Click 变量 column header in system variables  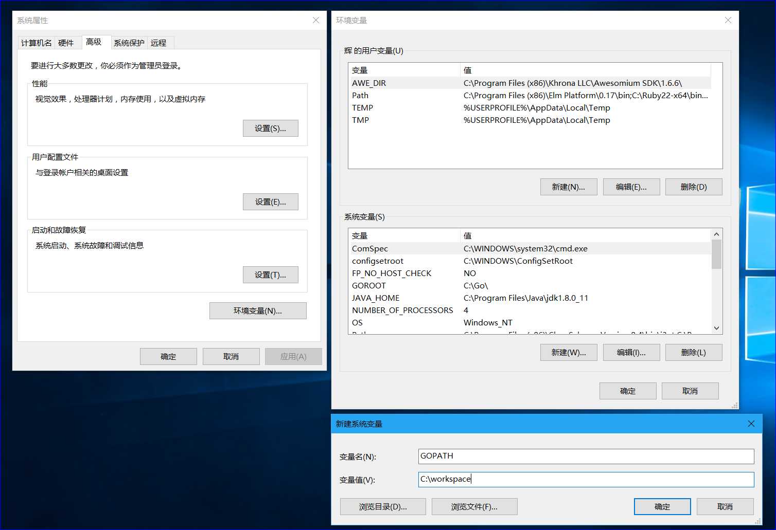[x=404, y=235]
